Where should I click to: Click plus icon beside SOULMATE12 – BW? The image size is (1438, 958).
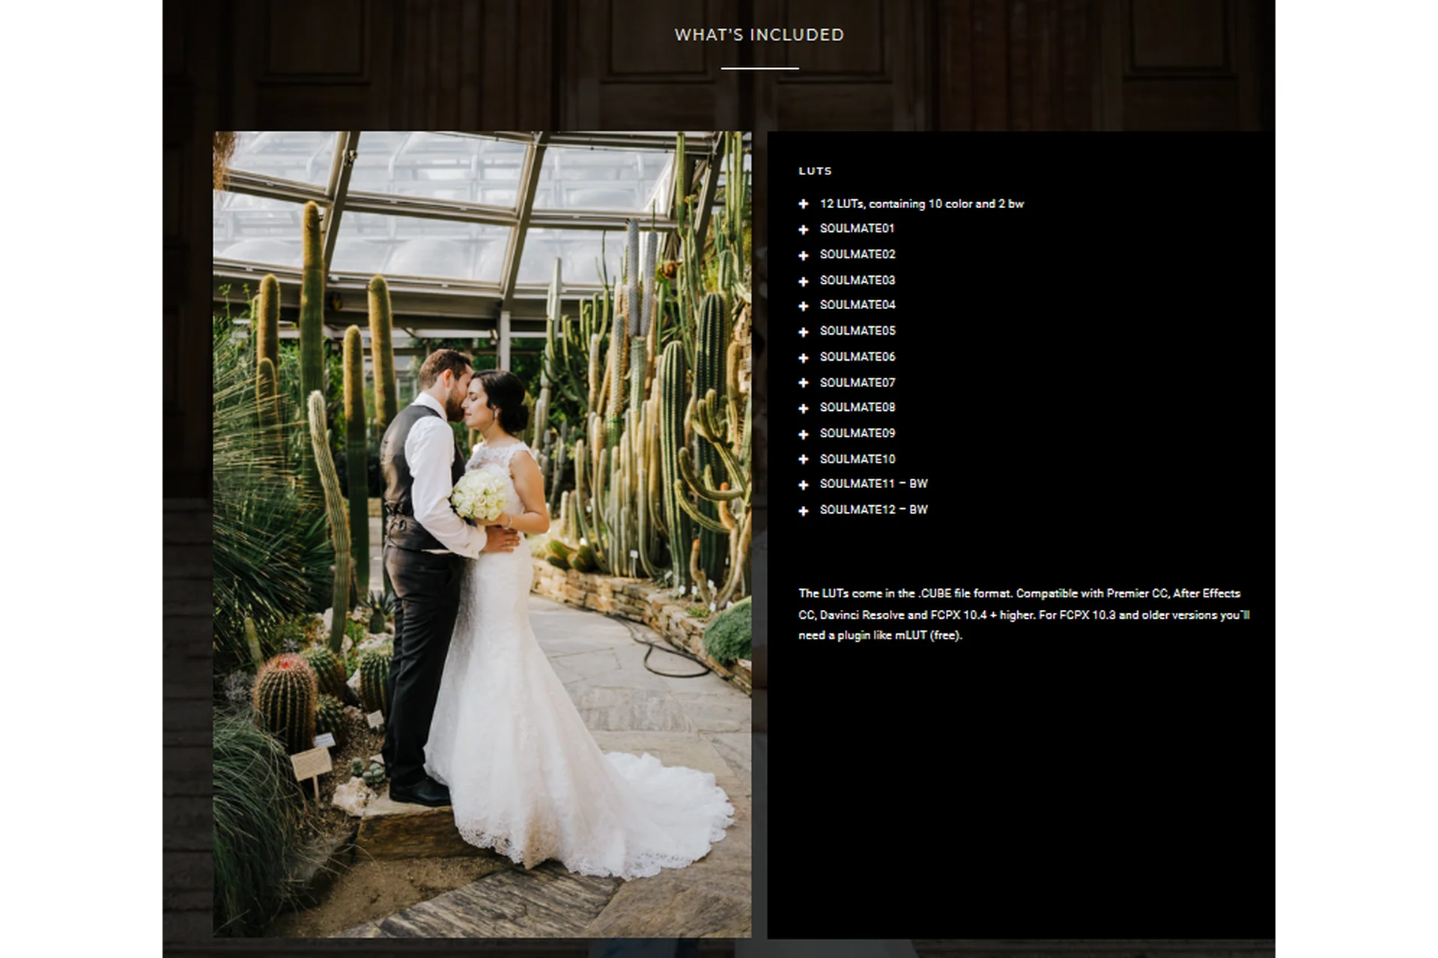click(803, 510)
